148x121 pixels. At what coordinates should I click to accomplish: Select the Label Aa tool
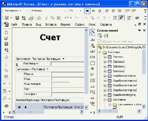click(x=92, y=40)
